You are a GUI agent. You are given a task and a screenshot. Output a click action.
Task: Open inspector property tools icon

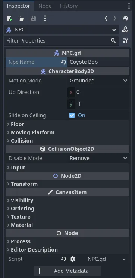pyautogui.click(x=125, y=41)
